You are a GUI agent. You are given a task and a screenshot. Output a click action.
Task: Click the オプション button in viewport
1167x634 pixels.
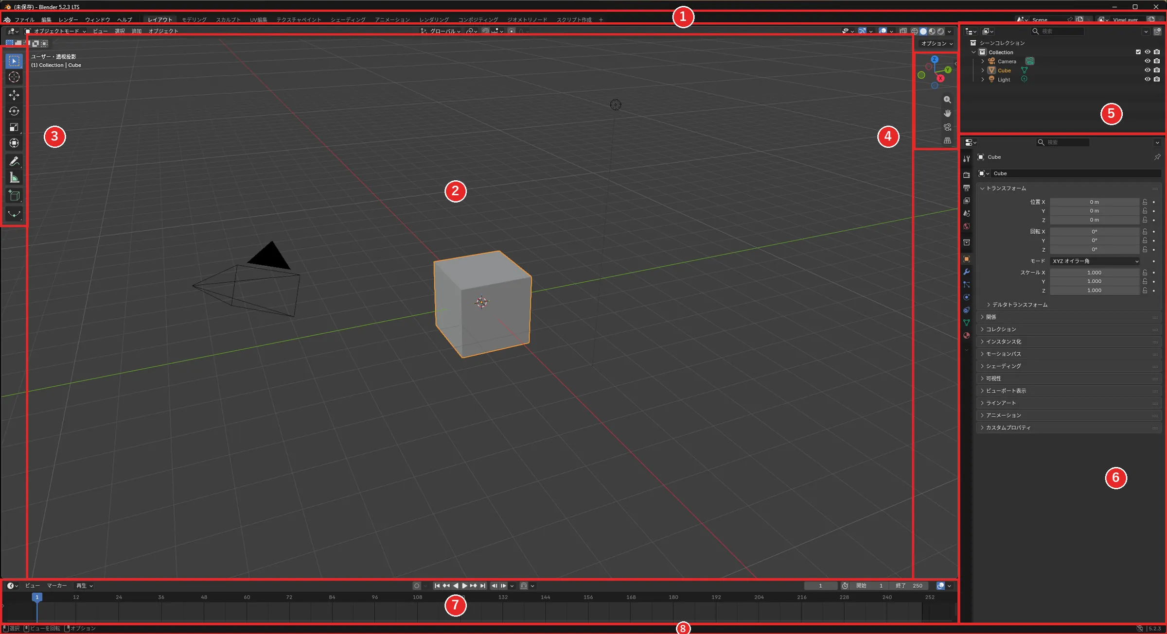[x=937, y=43]
